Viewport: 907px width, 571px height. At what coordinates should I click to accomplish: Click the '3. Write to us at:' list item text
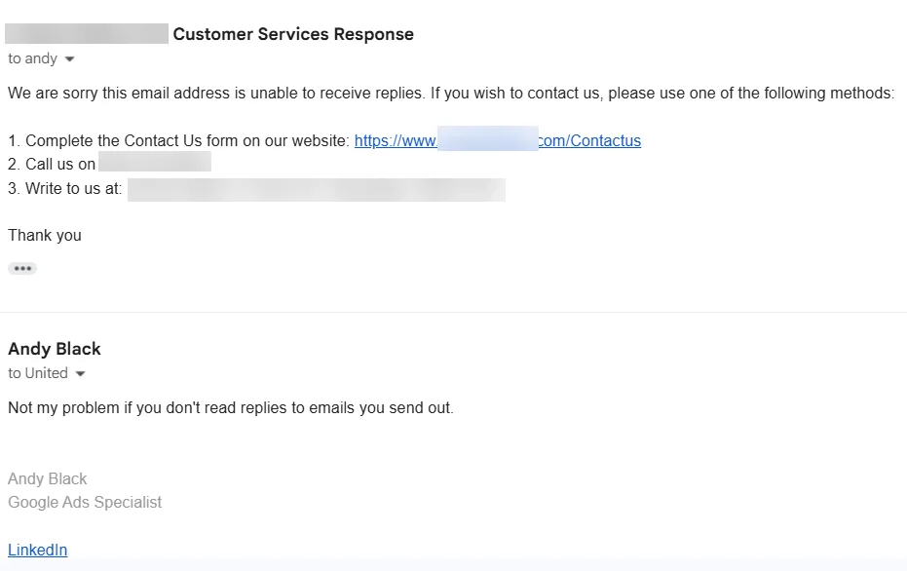64,189
